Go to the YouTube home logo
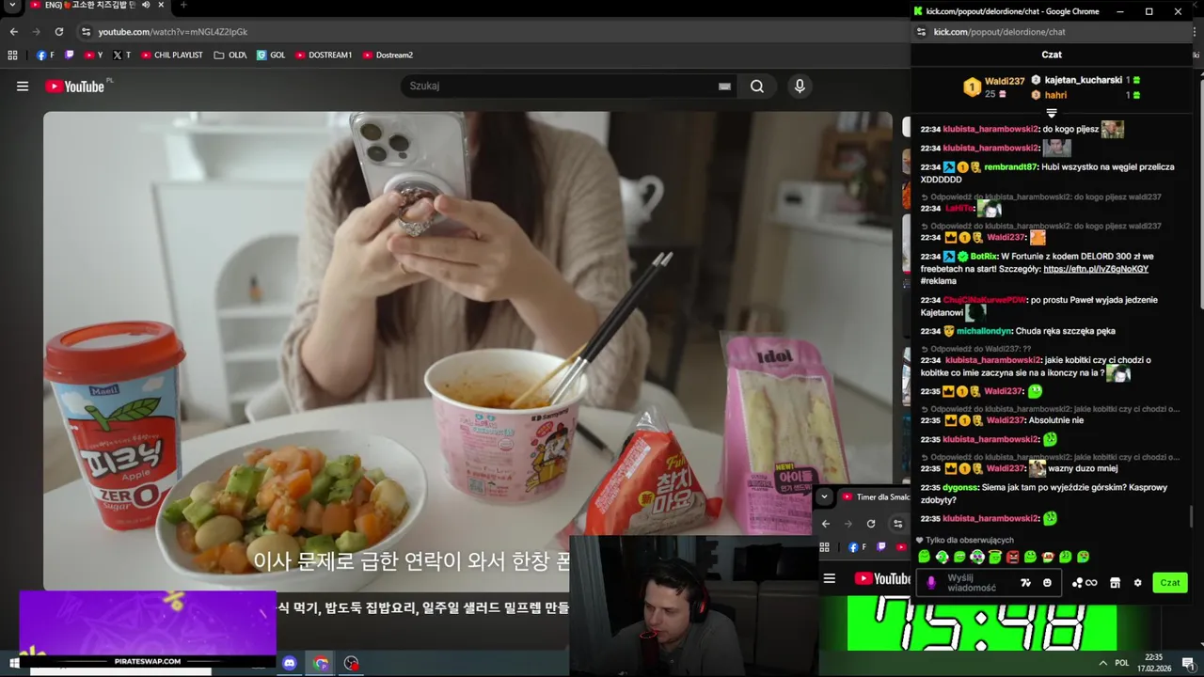Screen dimensions: 1204x677 click(x=75, y=87)
